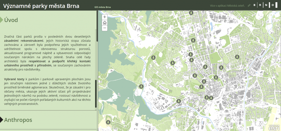281x131 pixels.
Task: Click the green arrow beside Úvod
Action: [x=1, y=20]
